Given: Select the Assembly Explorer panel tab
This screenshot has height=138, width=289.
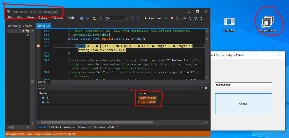Looking at the screenshot, I should pos(20,26).
